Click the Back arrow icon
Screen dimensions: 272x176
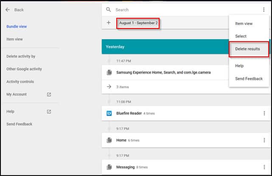pyautogui.click(x=8, y=10)
